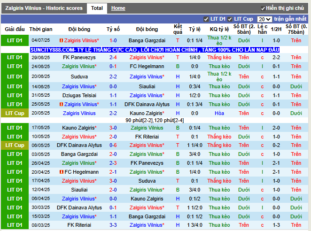Screen dimensions: 311x231
Task: Uncheck the LIT D1 league filter
Action: 206,19
